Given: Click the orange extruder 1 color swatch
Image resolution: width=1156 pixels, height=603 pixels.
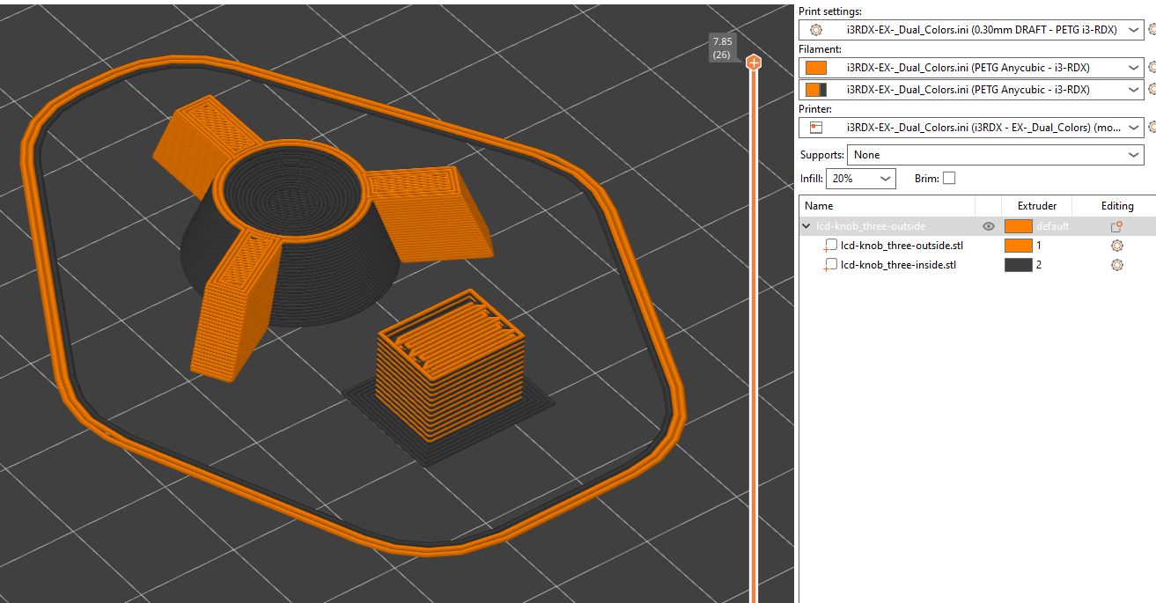Looking at the screenshot, I should coord(1018,246).
